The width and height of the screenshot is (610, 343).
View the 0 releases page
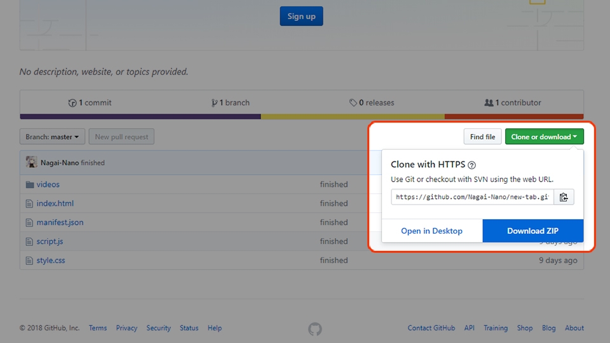372,103
